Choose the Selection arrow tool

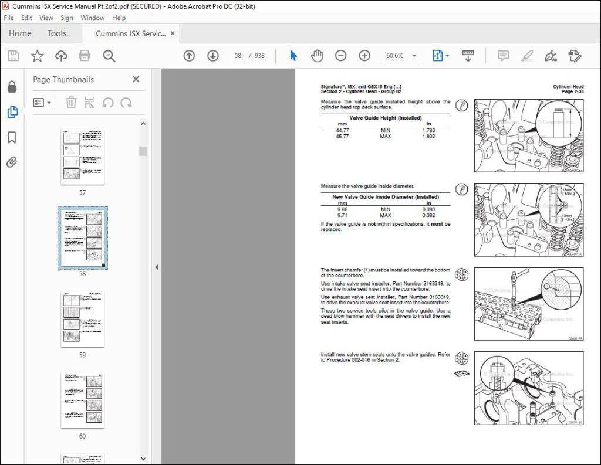click(293, 56)
